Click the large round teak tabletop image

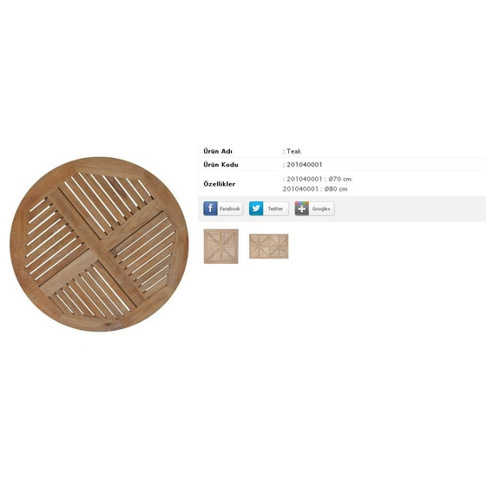99,244
